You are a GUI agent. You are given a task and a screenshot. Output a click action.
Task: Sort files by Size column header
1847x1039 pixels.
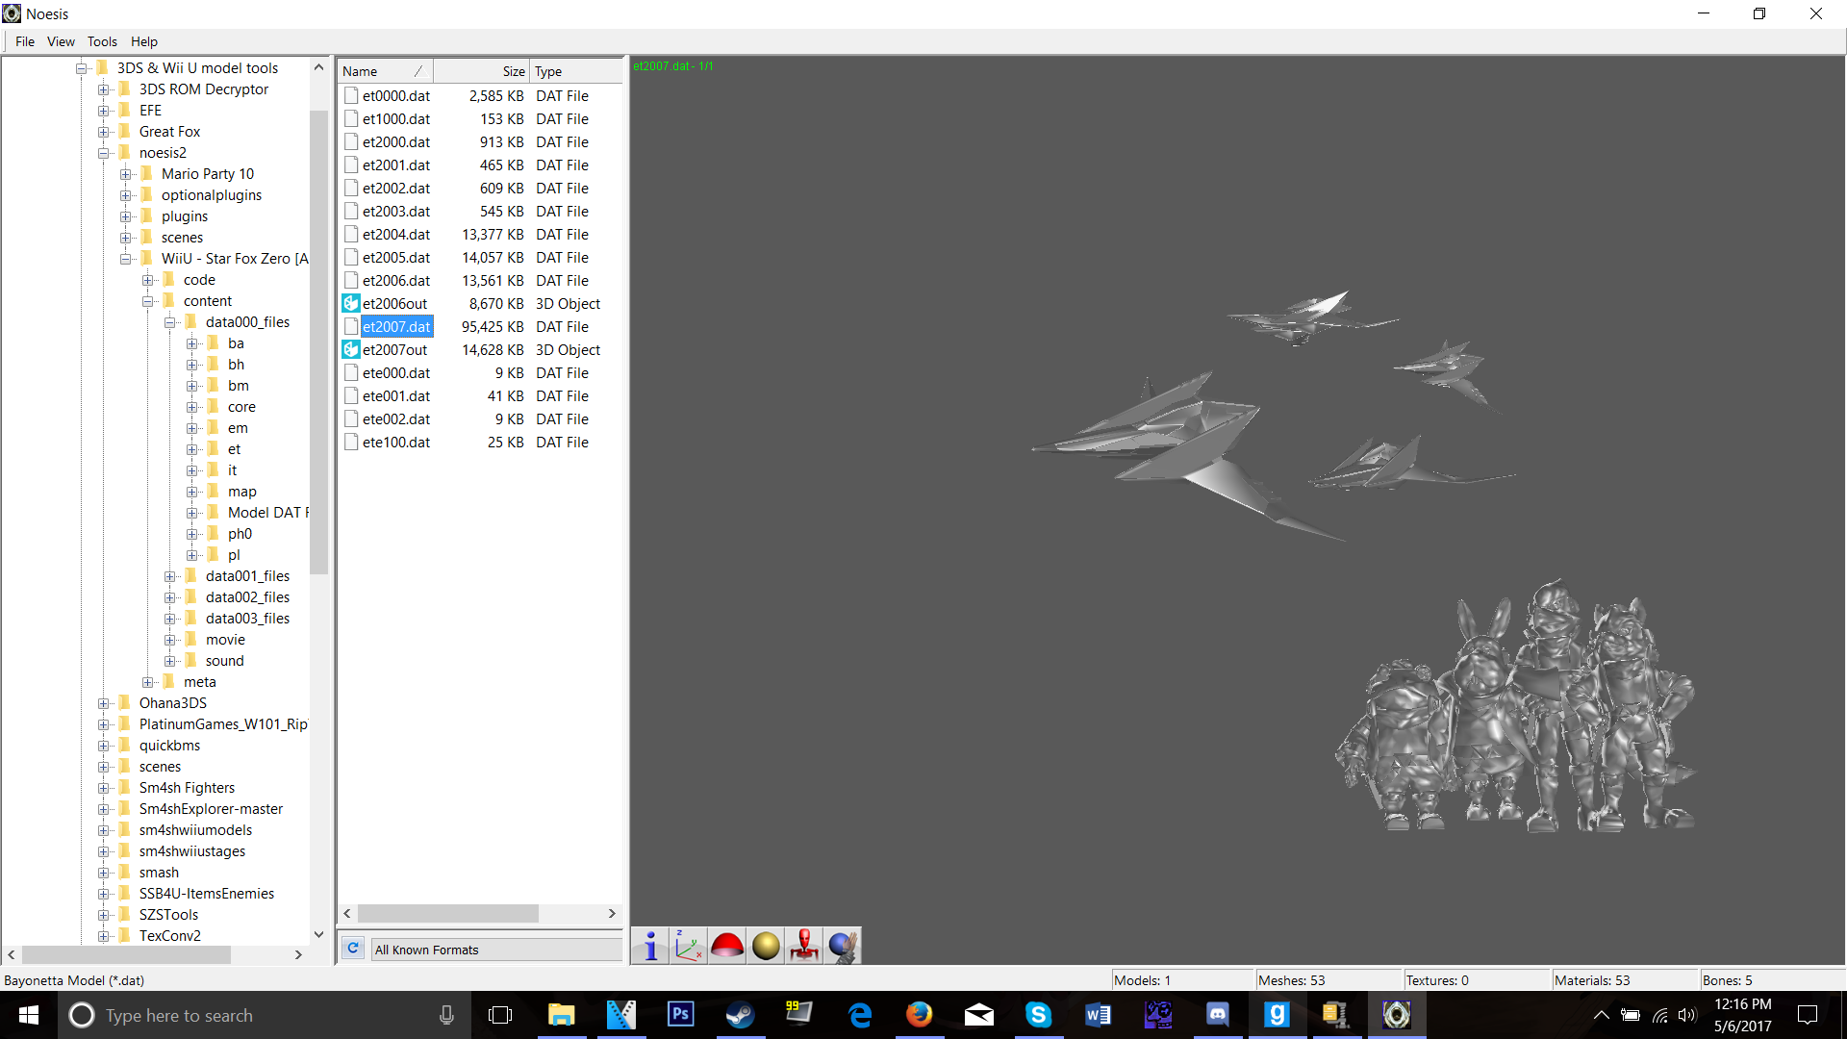point(481,71)
